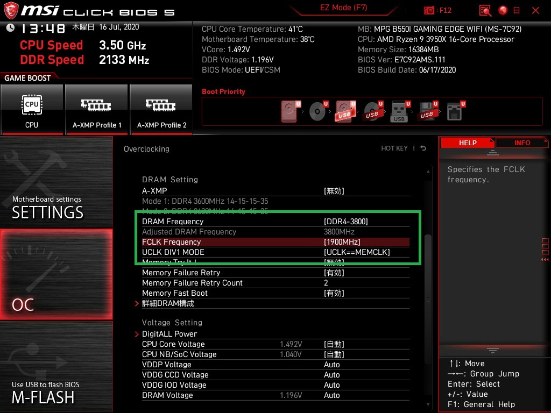The height and width of the screenshot is (413, 551).
Task: Open the OC overclocking section
Action: pos(56,274)
